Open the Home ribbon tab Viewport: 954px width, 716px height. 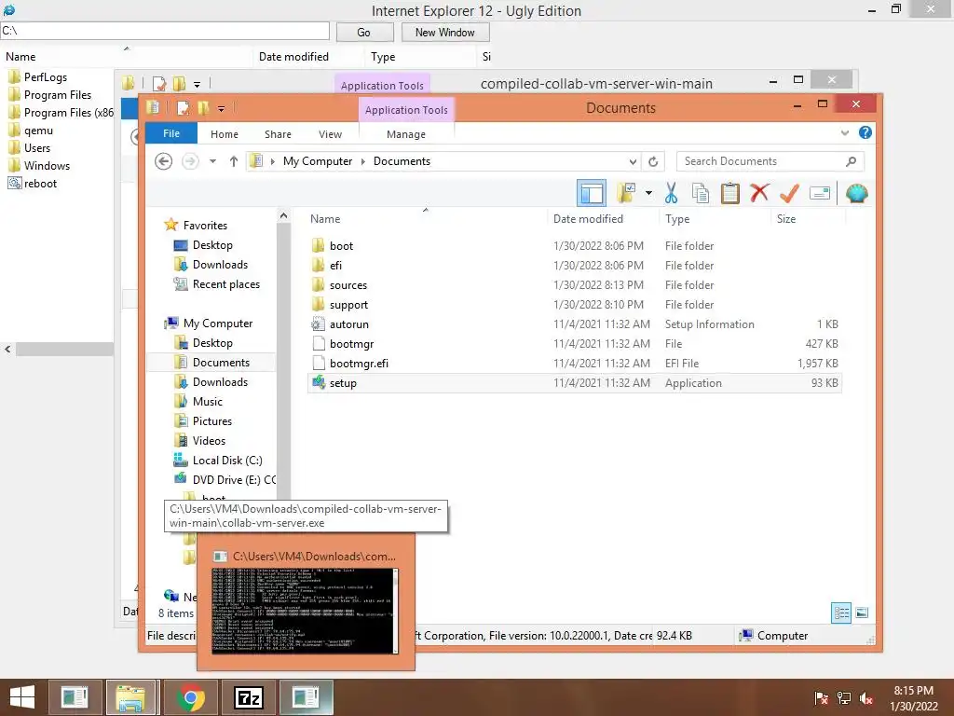(225, 134)
